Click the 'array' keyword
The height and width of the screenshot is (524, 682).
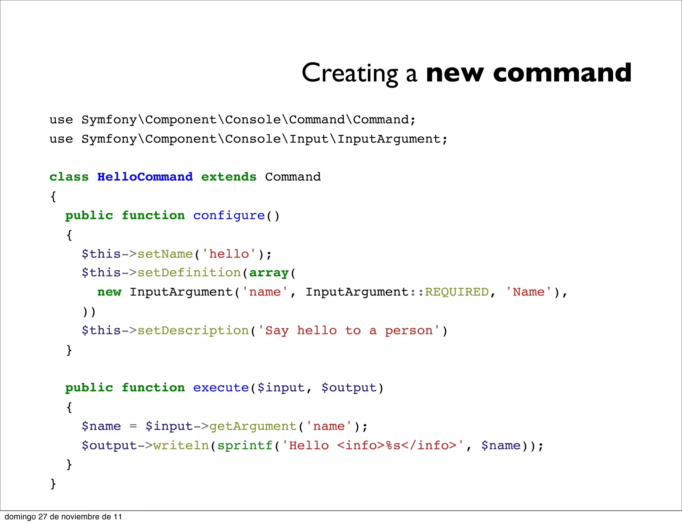click(x=269, y=273)
